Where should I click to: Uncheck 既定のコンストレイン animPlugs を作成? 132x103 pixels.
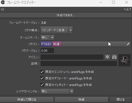(42, 72)
